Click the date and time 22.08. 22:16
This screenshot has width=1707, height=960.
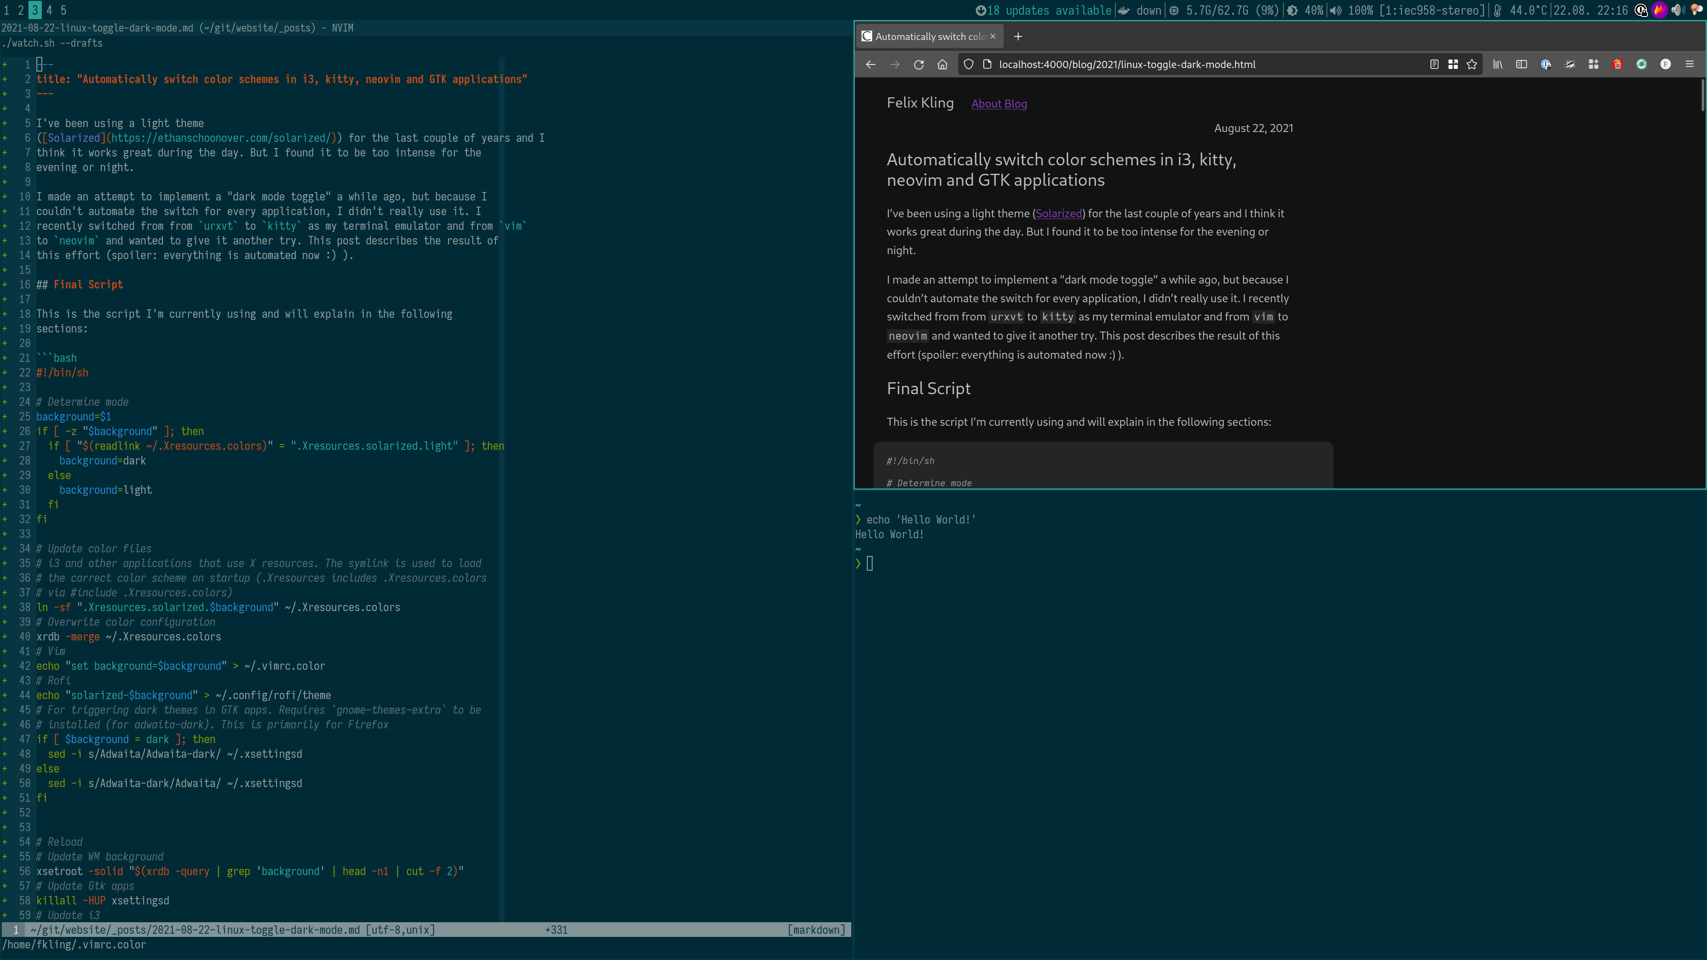coord(1591,11)
